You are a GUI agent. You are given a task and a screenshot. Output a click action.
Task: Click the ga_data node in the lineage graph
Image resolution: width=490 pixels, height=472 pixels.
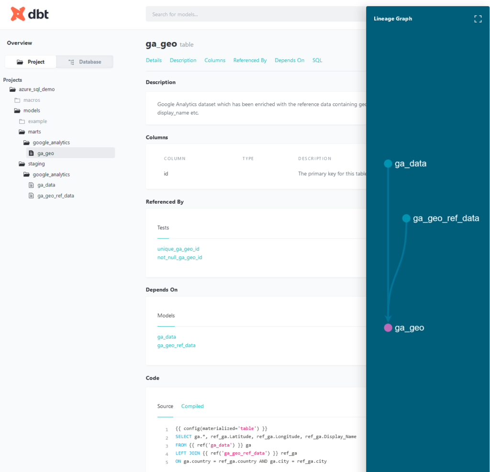point(388,163)
